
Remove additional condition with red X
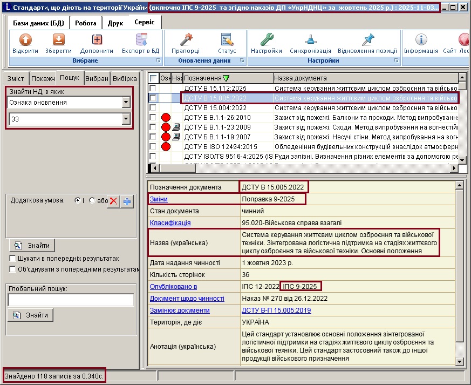click(x=114, y=201)
